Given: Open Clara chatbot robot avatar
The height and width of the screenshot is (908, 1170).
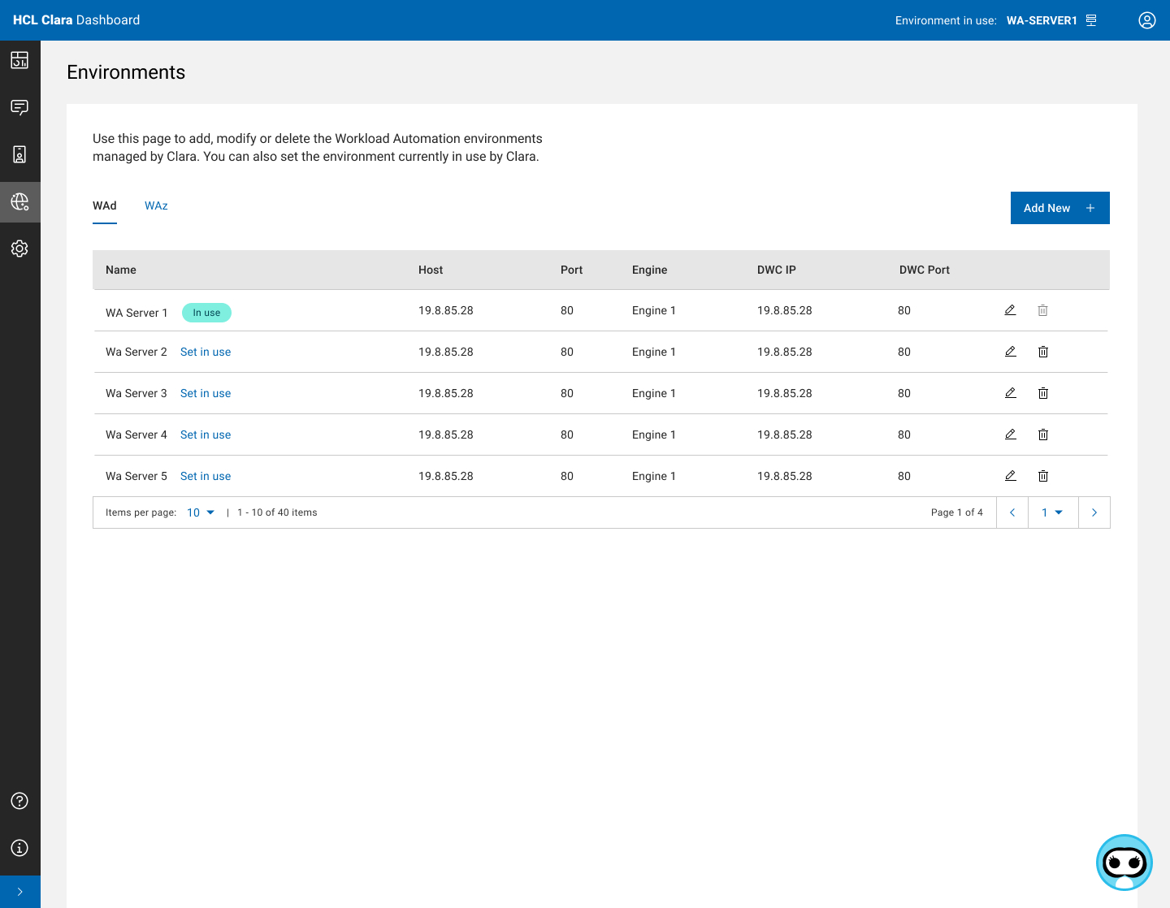Looking at the screenshot, I should point(1124,863).
